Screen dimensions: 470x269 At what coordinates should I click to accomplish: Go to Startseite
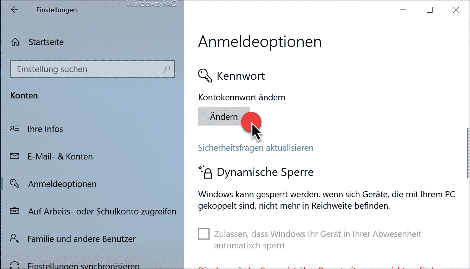pos(46,42)
